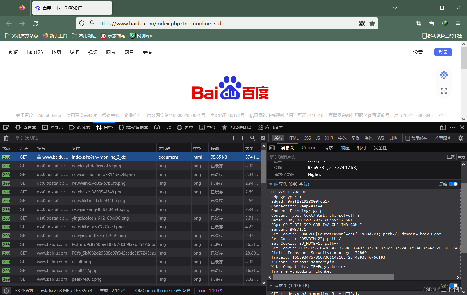The height and width of the screenshot is (295, 467).
Task: Open the new tab plus button
Action: (x=120, y=8)
